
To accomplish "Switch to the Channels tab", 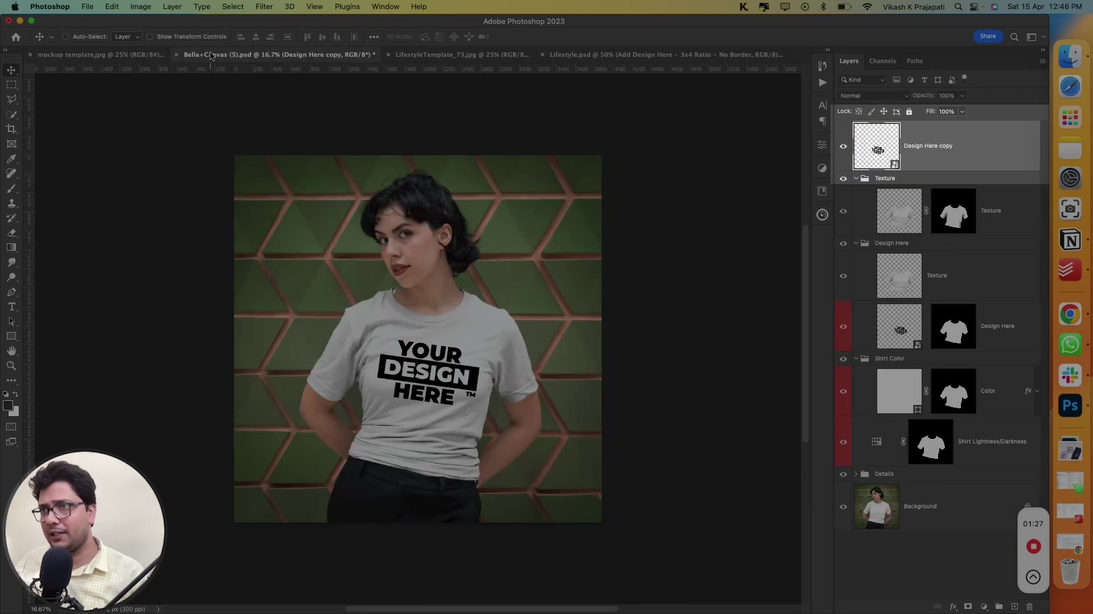I will coord(883,61).
